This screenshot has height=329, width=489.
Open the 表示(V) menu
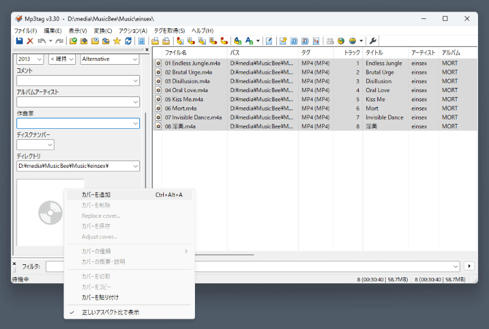(x=78, y=31)
